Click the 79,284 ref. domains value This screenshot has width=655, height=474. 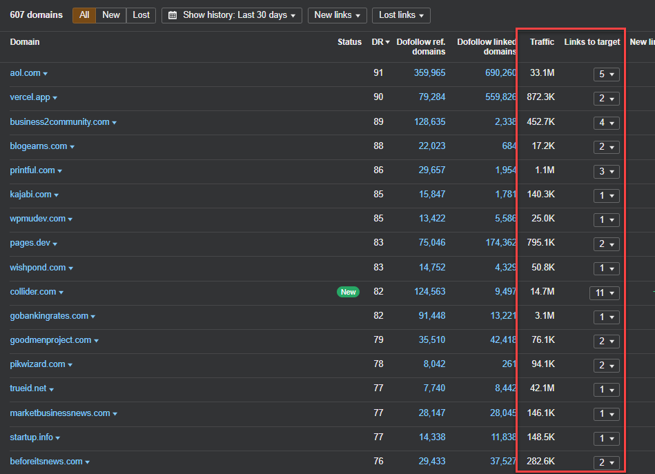tap(432, 97)
